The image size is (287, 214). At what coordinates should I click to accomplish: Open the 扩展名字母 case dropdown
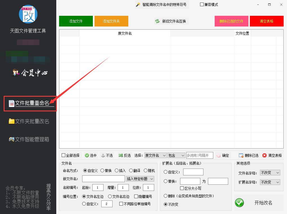pos(270,182)
